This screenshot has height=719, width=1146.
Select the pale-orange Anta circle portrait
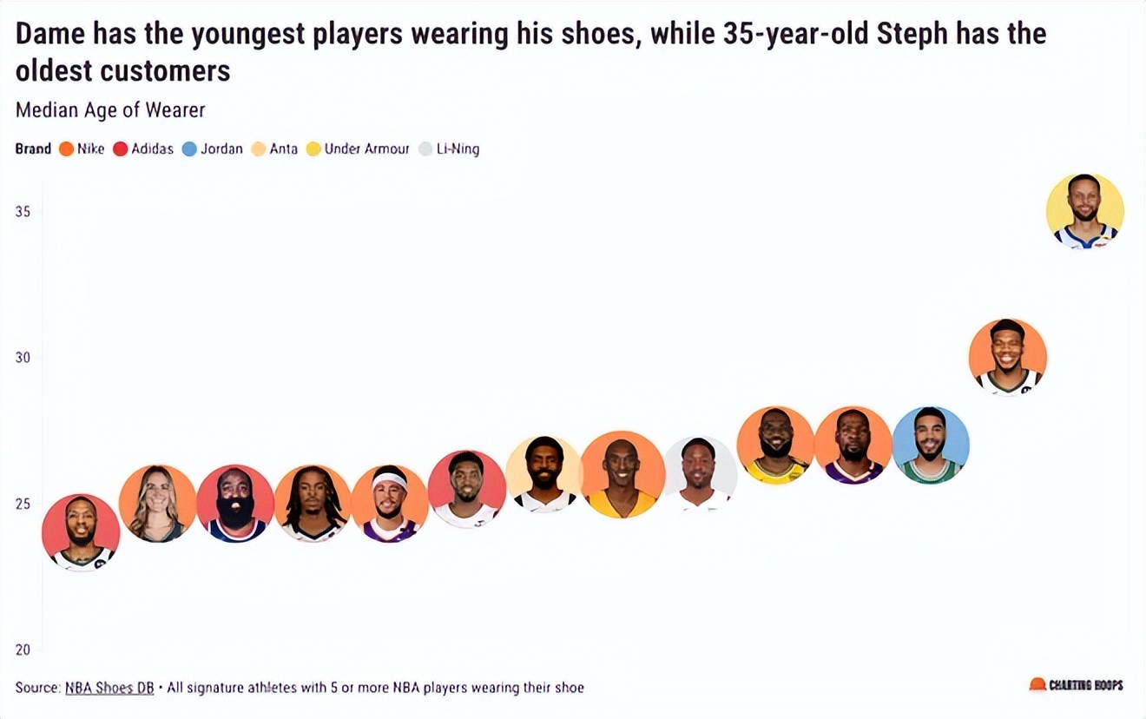(544, 474)
